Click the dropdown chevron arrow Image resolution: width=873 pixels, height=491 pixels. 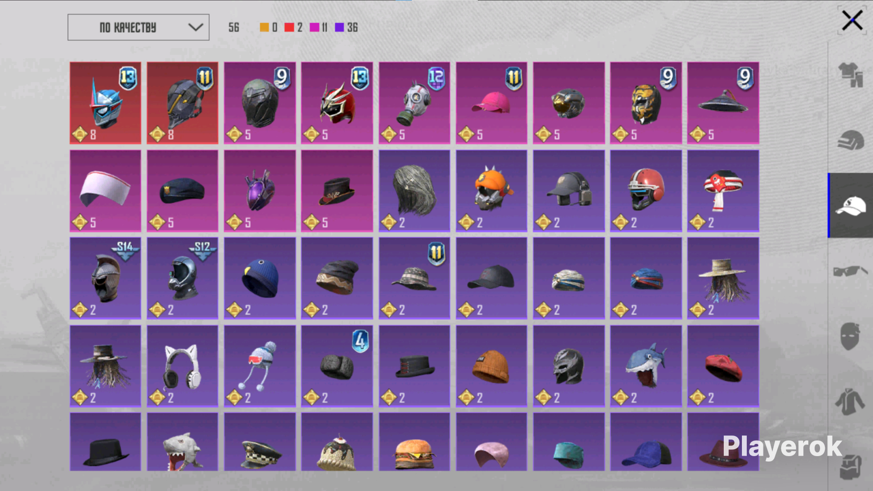click(x=195, y=27)
